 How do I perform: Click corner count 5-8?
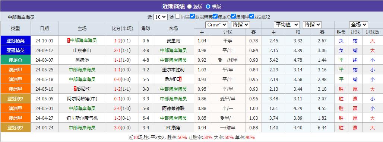click(x=146, y=109)
